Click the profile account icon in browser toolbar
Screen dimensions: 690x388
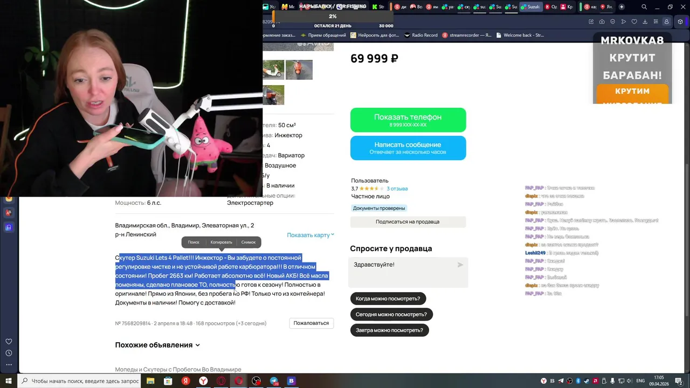[x=667, y=22]
